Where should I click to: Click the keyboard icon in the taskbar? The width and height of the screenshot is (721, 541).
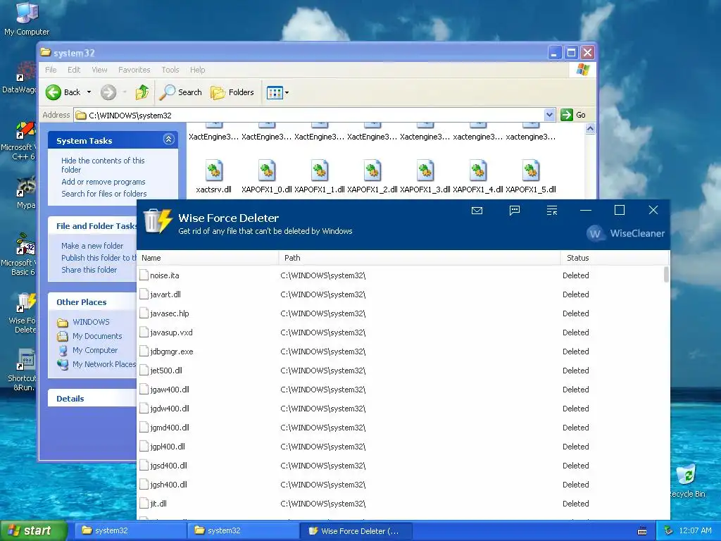pos(642,531)
